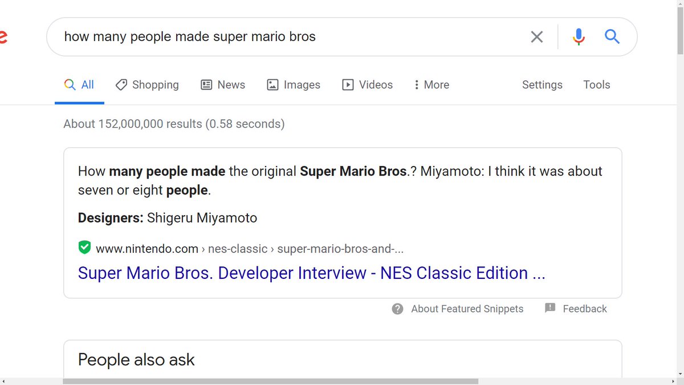
Task: Click the partial Google logo
Action: tap(3, 38)
